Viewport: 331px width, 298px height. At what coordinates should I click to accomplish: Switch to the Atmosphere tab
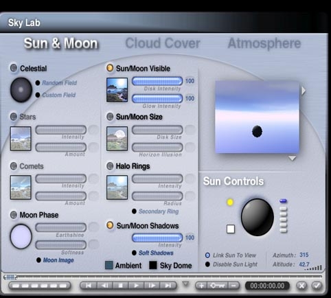(x=264, y=43)
